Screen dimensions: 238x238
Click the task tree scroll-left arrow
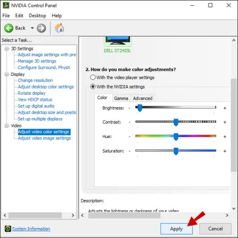(x=5, y=215)
